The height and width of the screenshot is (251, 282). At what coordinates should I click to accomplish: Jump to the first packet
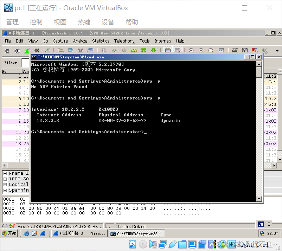143,51
